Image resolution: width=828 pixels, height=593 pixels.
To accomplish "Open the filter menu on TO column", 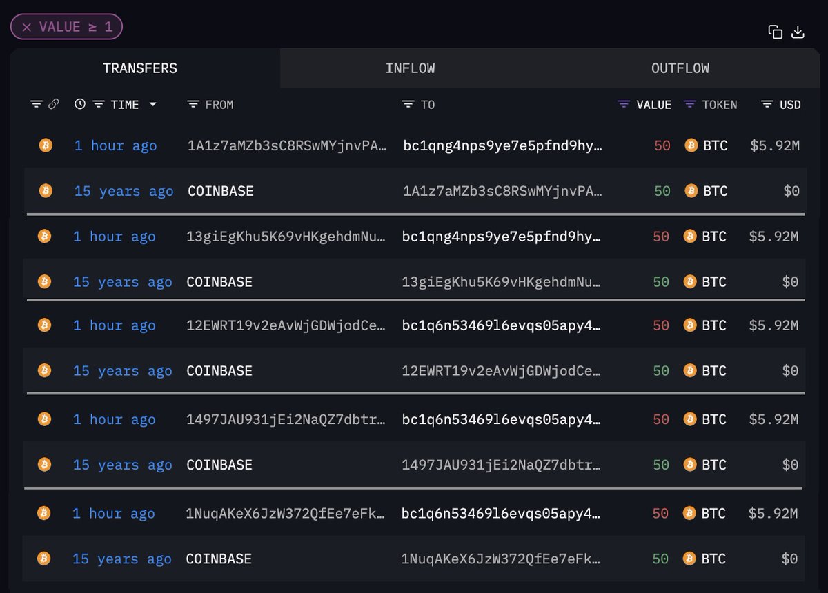I will point(407,104).
